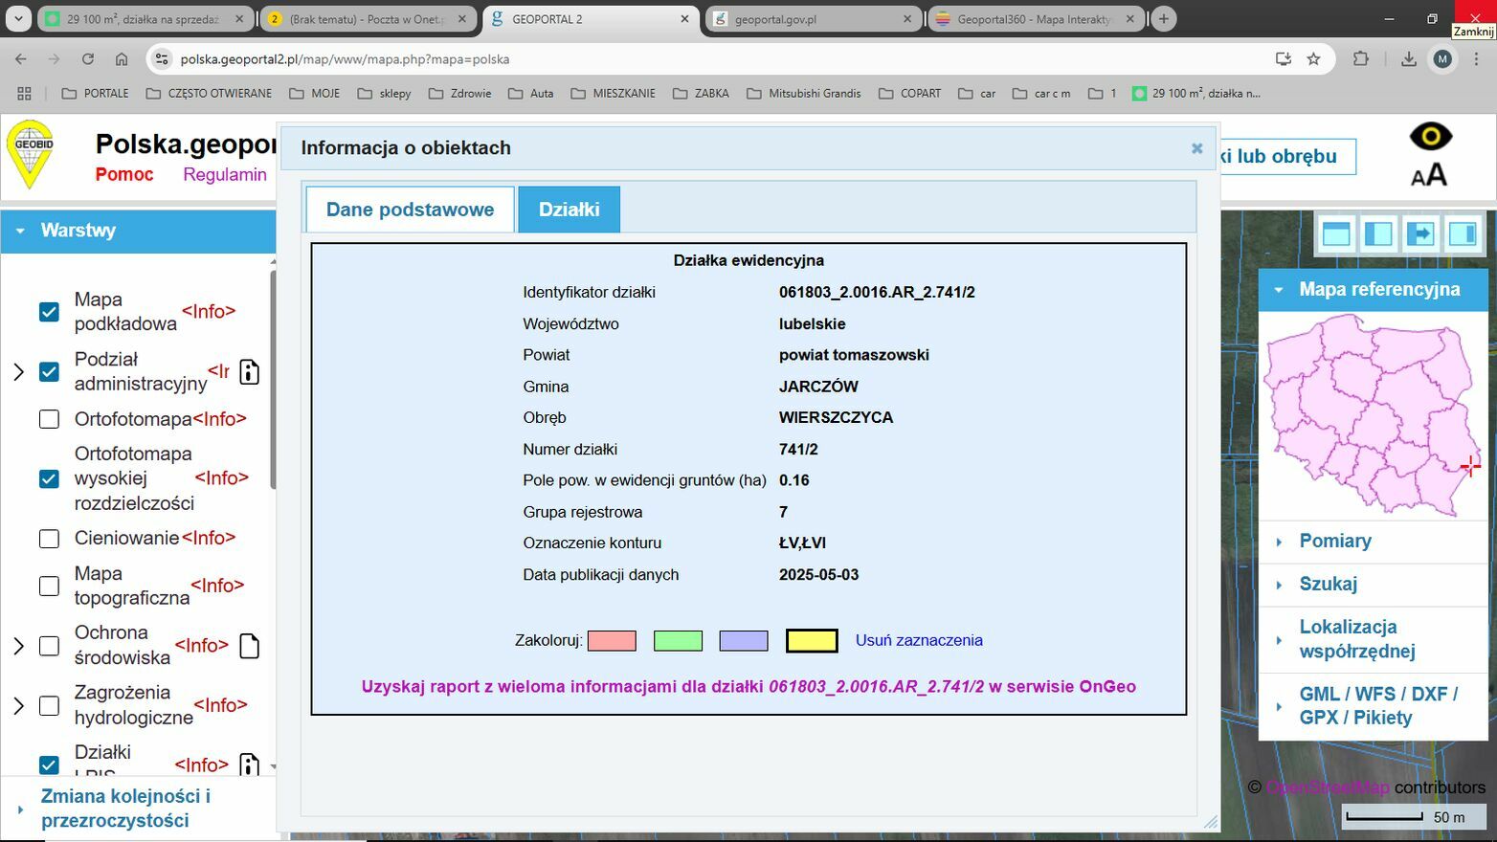Viewport: 1497px width, 842px height.
Task: Expand Zmiana kolejności i przezroczystości
Action: (x=138, y=809)
